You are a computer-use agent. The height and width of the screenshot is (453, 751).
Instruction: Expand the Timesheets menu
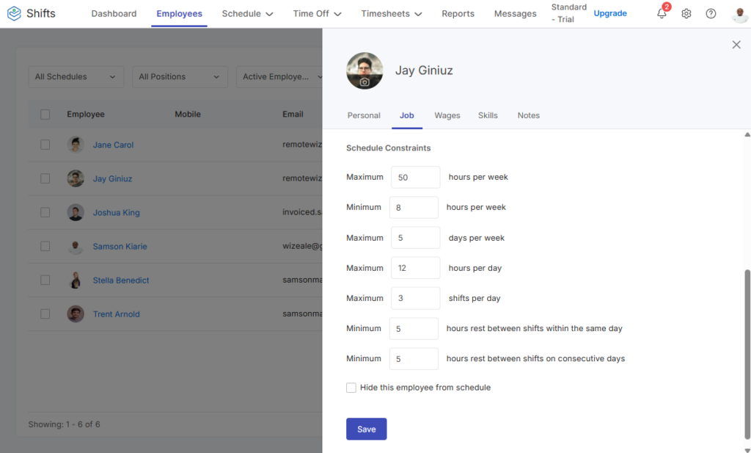(392, 13)
